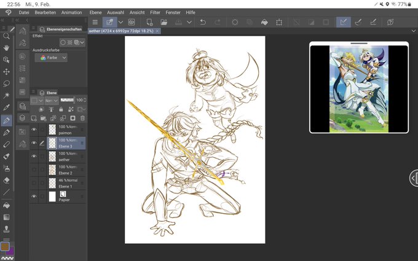Screen dimensions: 418x261
Task: Open the Bearbeiten menu
Action: point(45,12)
